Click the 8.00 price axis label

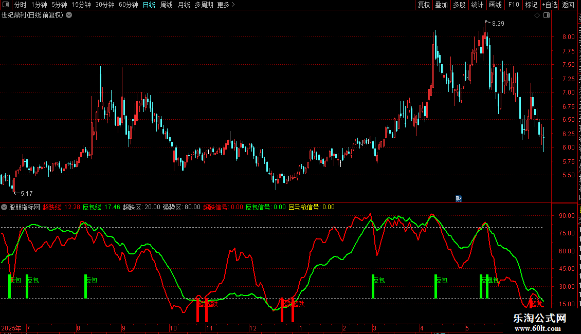coord(569,37)
